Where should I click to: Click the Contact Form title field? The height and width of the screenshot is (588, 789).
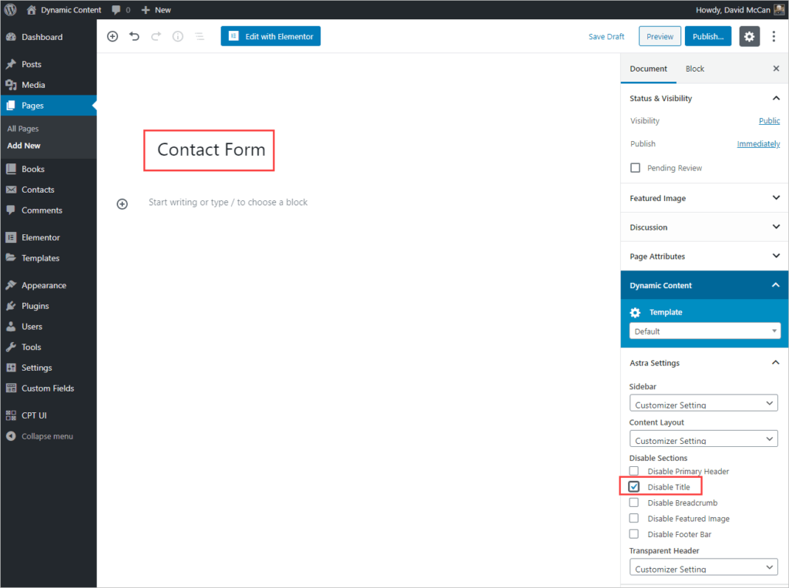210,150
